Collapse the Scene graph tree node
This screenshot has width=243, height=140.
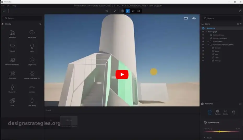pyautogui.click(x=206, y=32)
